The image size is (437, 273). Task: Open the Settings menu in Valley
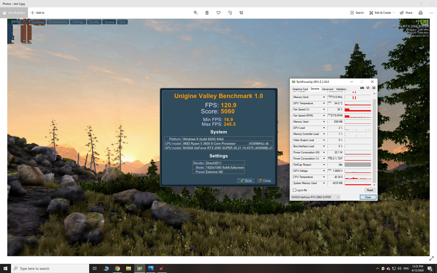point(78,22)
